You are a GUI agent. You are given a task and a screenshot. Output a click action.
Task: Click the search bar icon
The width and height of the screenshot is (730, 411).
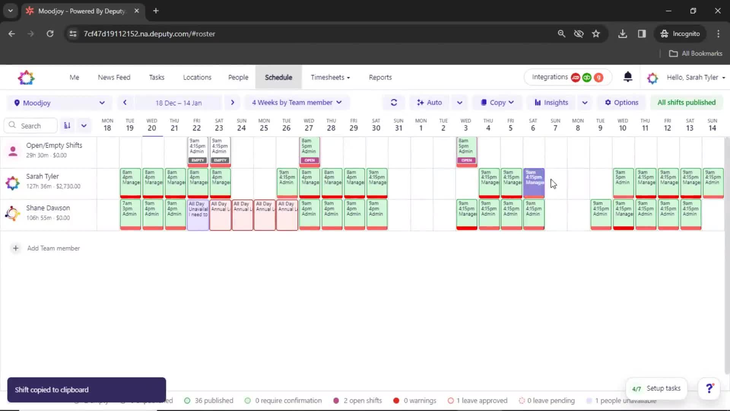pyautogui.click(x=13, y=126)
